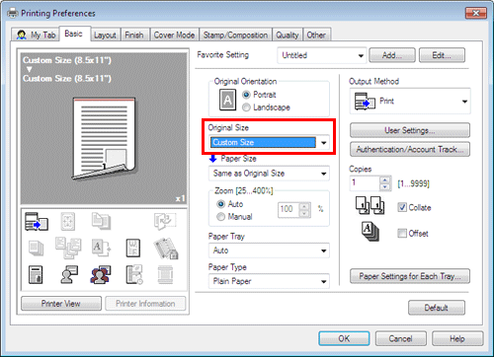
Task: Click the single user authentication icon
Action: click(x=69, y=275)
